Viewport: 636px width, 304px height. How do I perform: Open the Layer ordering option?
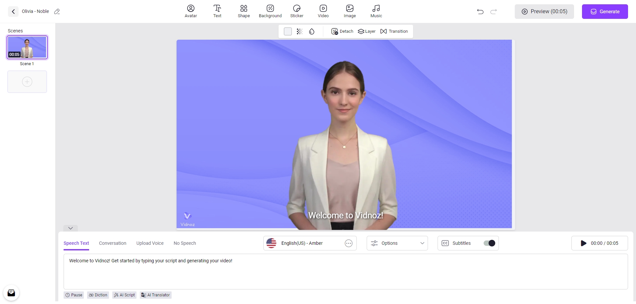coord(367,31)
